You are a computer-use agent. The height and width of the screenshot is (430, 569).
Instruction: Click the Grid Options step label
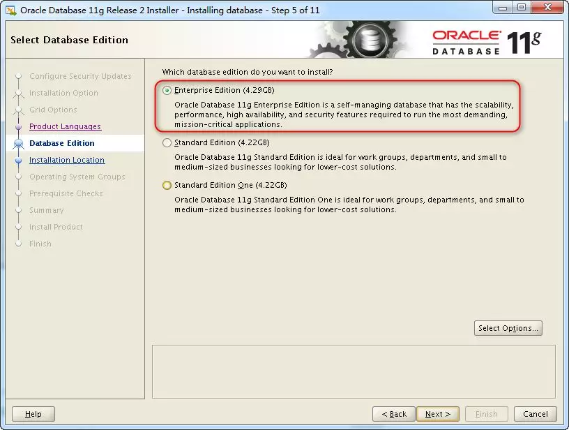click(53, 110)
